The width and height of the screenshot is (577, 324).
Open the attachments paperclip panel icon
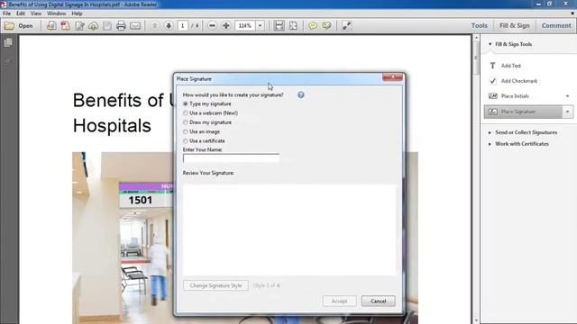pos(8,61)
